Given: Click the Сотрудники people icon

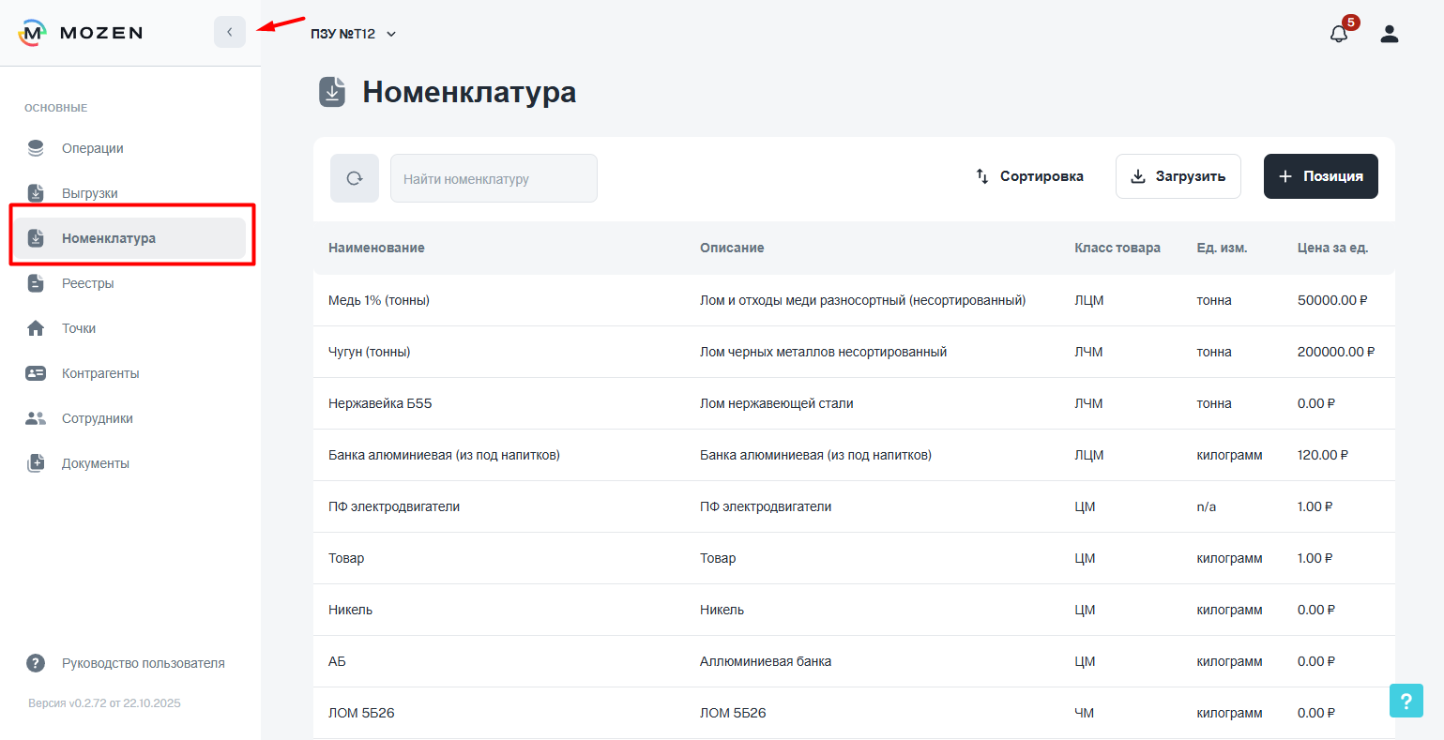Looking at the screenshot, I should 36,418.
